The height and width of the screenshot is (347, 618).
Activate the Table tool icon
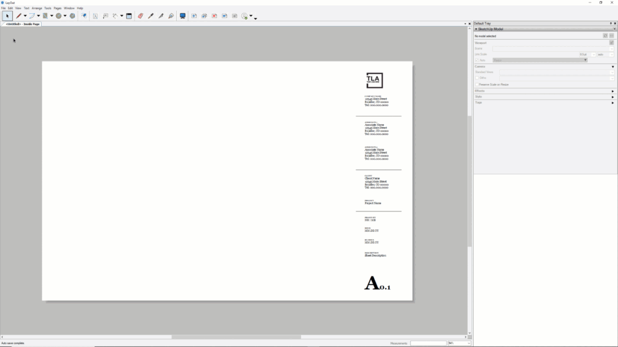[129, 16]
